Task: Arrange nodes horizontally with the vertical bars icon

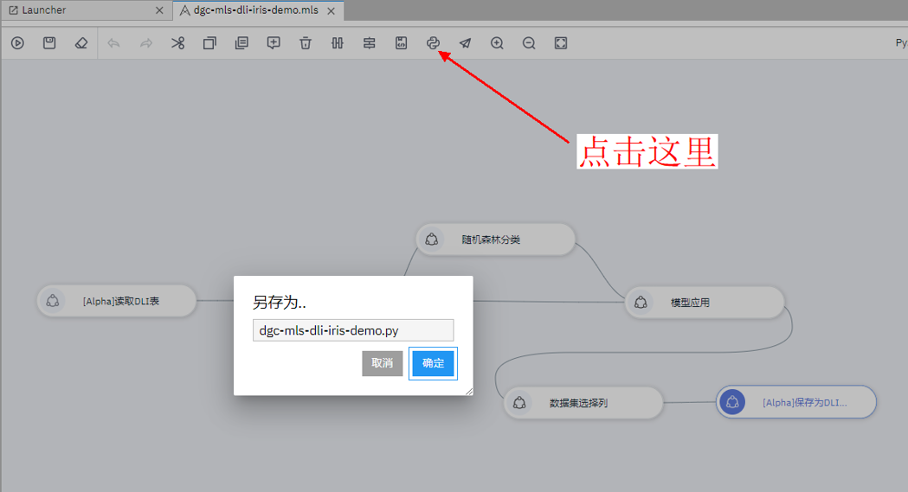Action: point(337,42)
